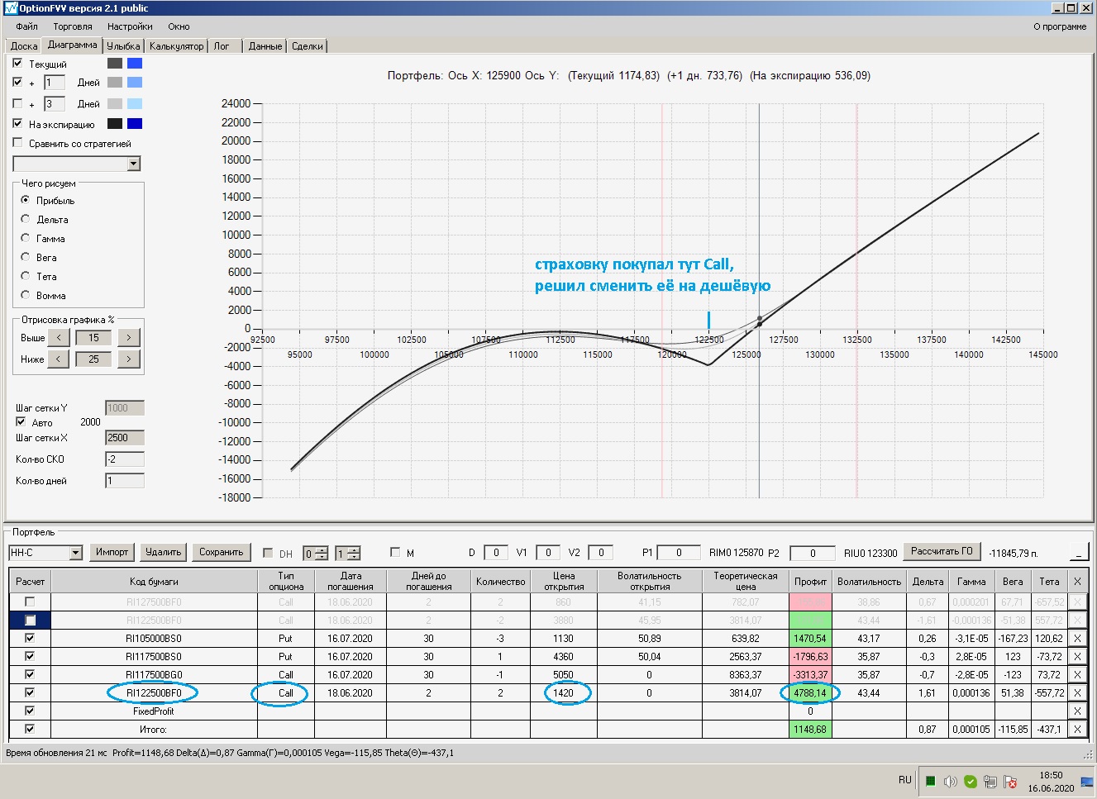
Task: Open the О программе menu
Action: pos(1060,26)
